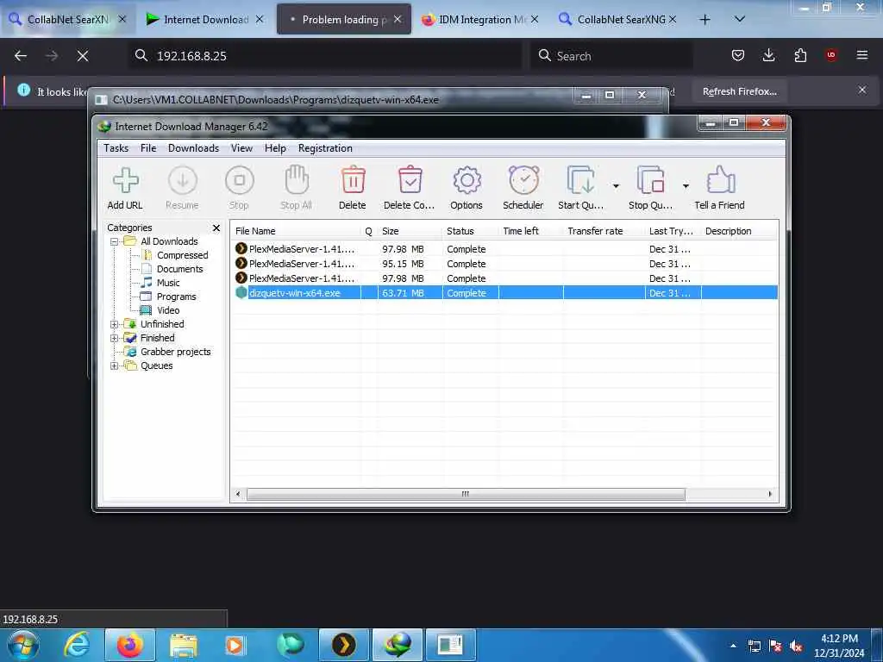The image size is (883, 662).
Task: Open the View menu in IDM
Action: [x=241, y=148]
